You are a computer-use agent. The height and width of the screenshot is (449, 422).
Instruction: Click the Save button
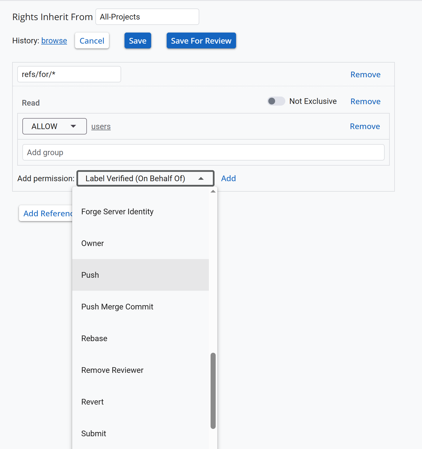coord(138,41)
